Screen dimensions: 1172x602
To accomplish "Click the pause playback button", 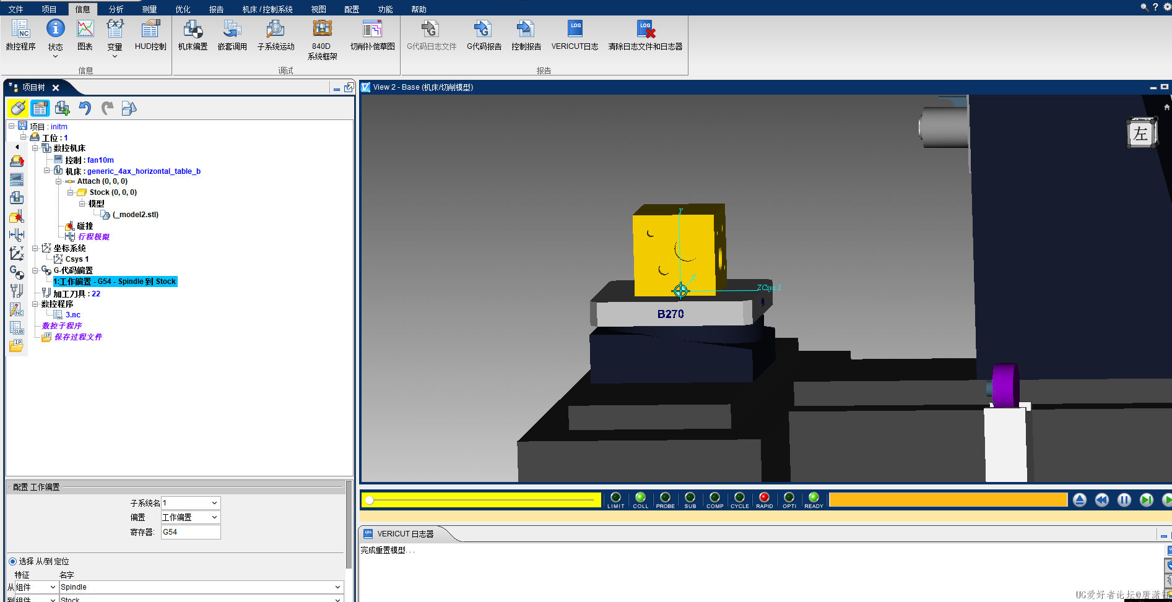I will 1124,500.
